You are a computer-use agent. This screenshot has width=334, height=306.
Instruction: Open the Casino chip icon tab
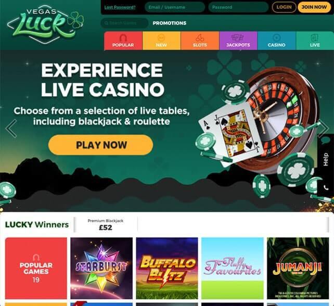(276, 41)
